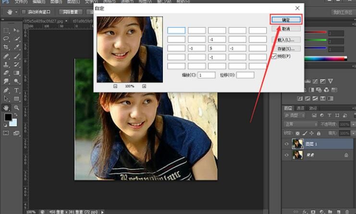Screen dimensions: 356x214
Task: Click the 取消 button in dialog
Action: pos(286,29)
